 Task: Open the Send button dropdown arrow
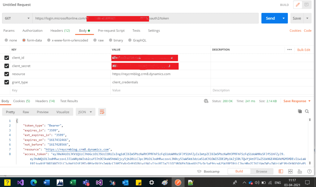tap(283, 19)
